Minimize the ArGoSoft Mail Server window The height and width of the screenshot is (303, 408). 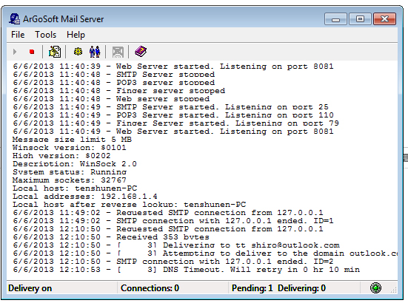[335, 19]
